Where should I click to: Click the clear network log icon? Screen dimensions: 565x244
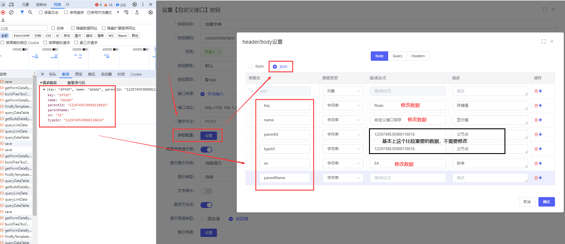(x=11, y=12)
